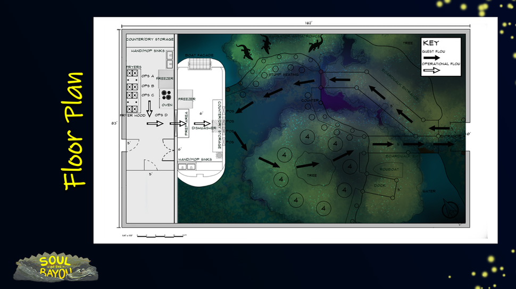Click the TREE label in the top right corner

pos(407,43)
